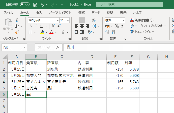Expand the Undo history dropdown arrow
Screen dimensions: 174x113
click(x=47, y=5)
